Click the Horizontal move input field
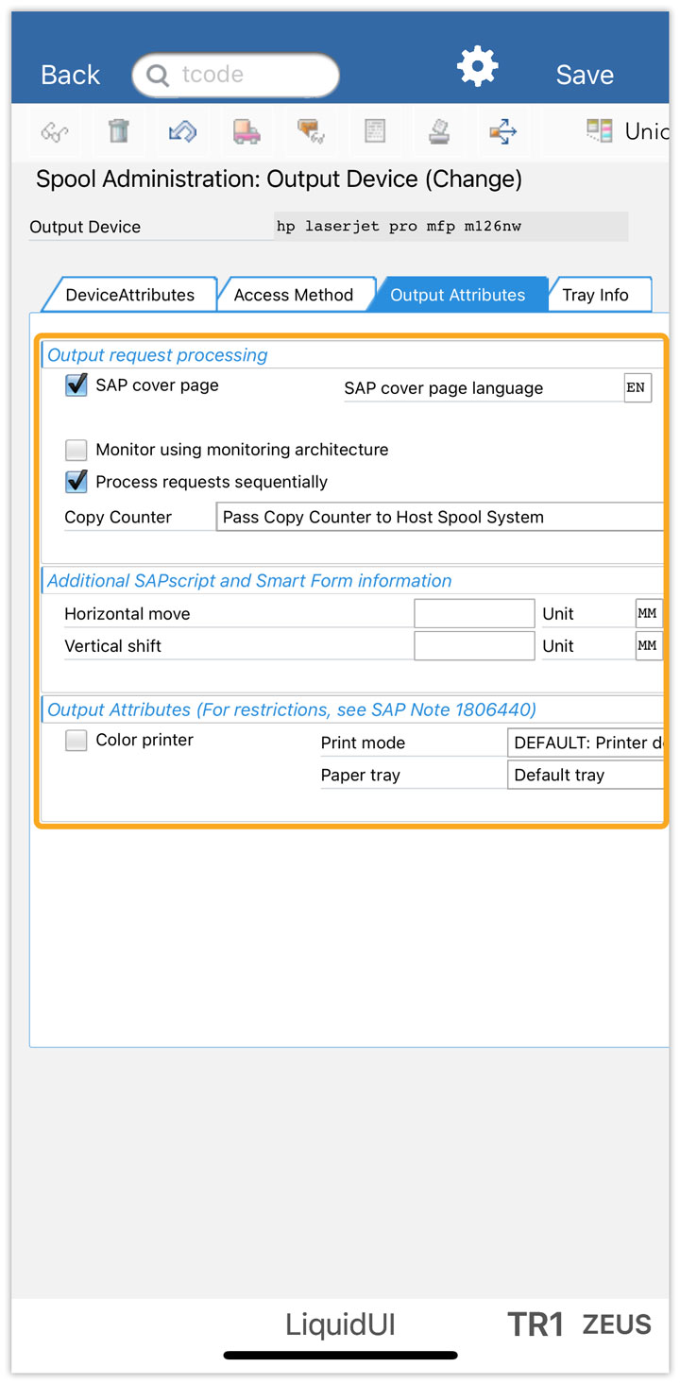 474,613
